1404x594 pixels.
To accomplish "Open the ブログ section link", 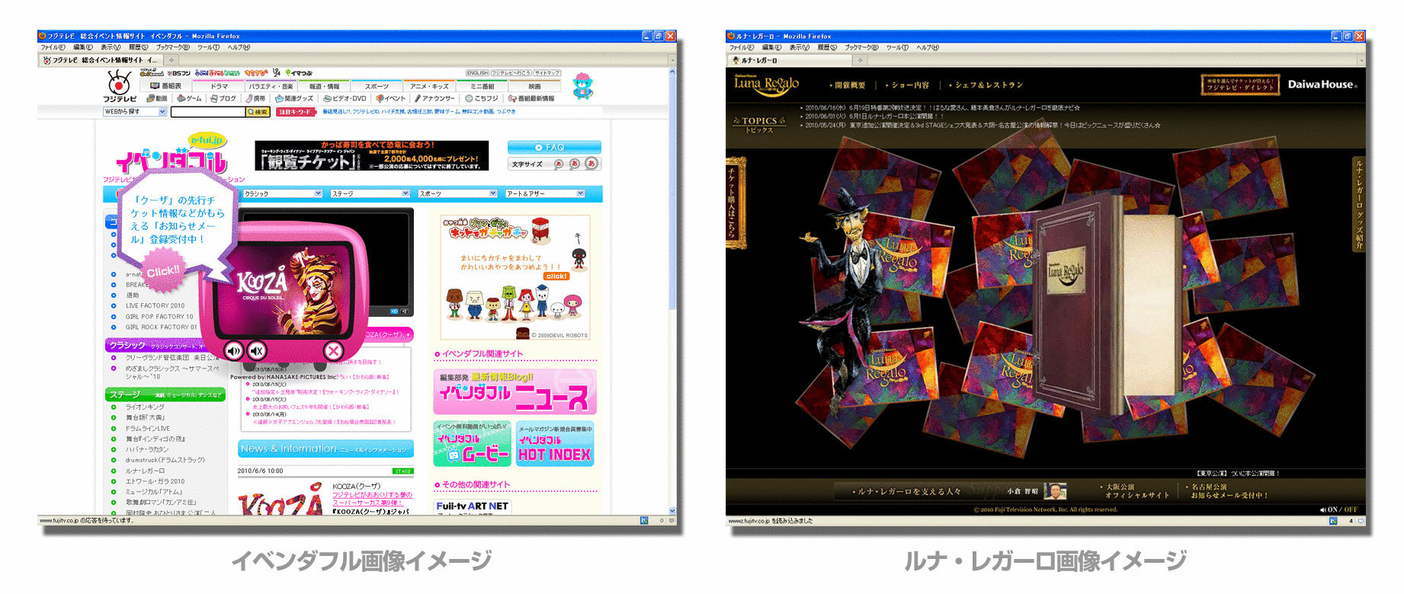I will click(224, 98).
